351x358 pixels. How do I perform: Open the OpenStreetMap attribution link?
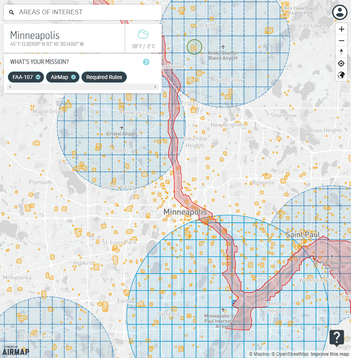pyautogui.click(x=290, y=354)
